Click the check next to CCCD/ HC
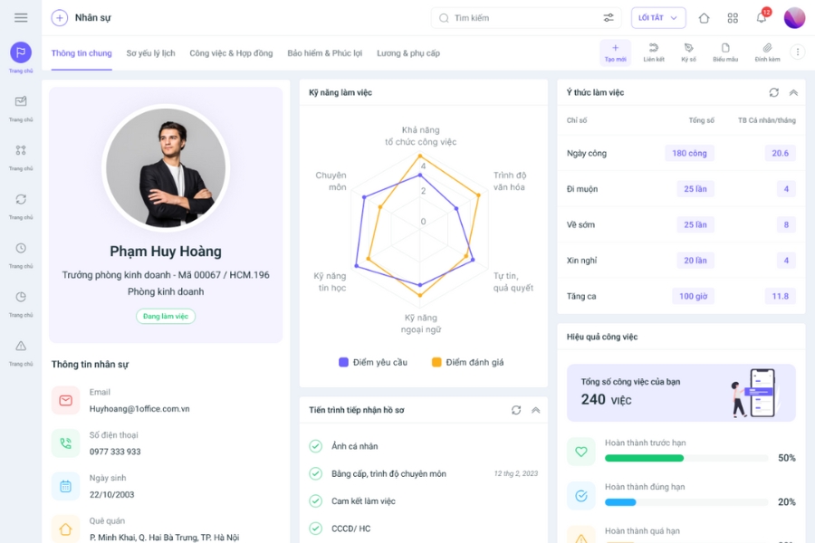Viewport: 815px width, 543px height. coord(315,529)
